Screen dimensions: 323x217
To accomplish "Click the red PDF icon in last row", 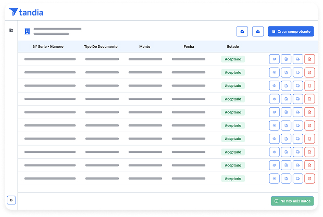I will click(x=309, y=178).
